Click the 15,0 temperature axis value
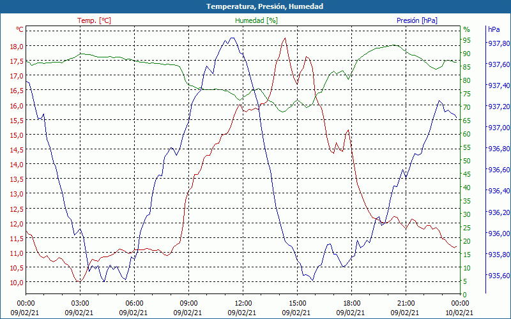 (x=17, y=135)
